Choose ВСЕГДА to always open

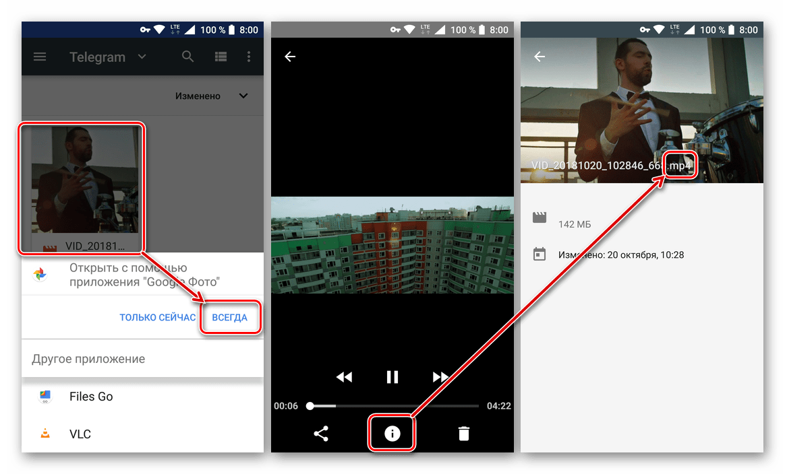[229, 317]
